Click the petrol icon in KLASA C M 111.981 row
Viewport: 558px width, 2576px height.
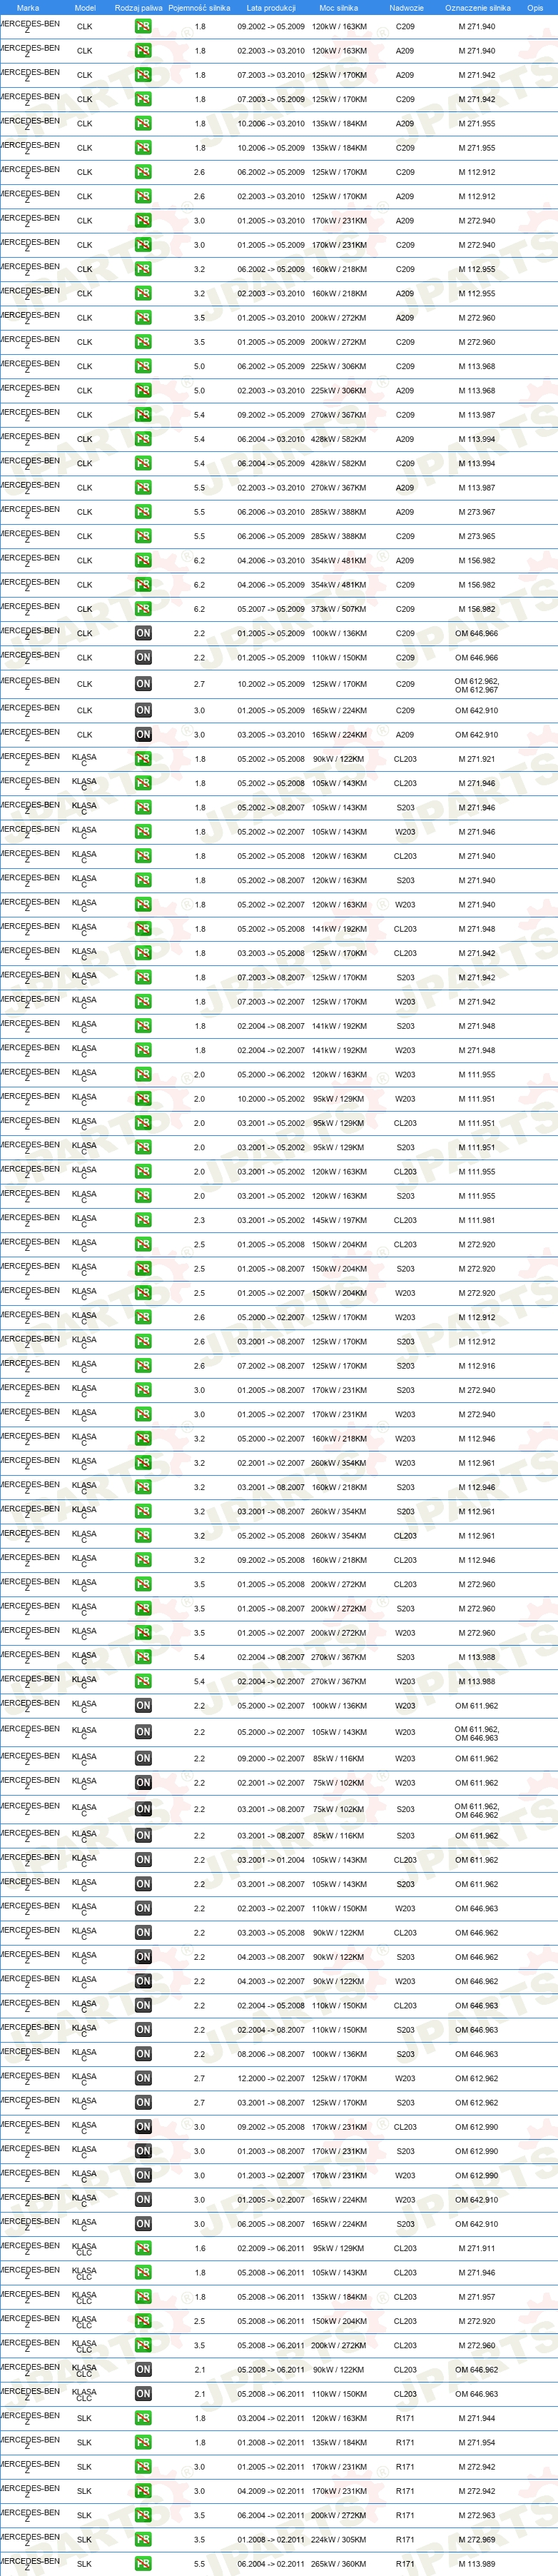[x=143, y=1220]
